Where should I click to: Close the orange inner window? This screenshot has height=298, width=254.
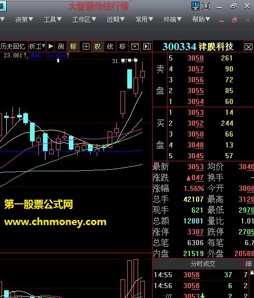coord(247,20)
